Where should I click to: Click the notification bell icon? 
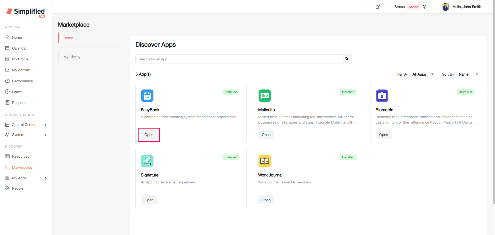click(x=377, y=7)
